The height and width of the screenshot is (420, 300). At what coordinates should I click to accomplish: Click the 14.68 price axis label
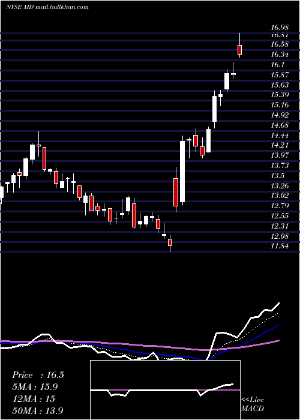280,125
